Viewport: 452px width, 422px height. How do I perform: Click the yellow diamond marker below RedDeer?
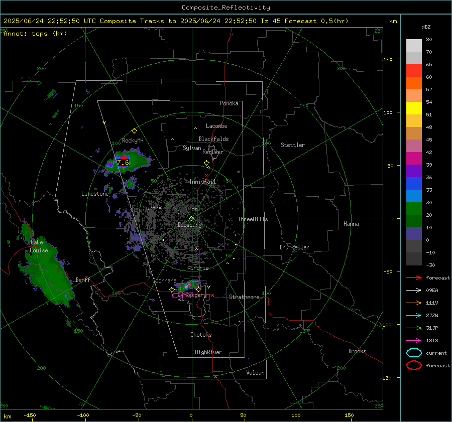coord(206,163)
